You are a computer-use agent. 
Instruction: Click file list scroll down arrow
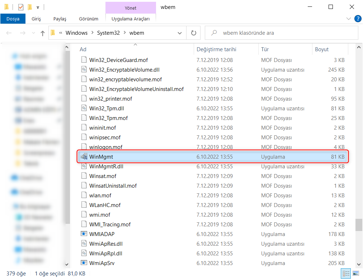click(359, 264)
